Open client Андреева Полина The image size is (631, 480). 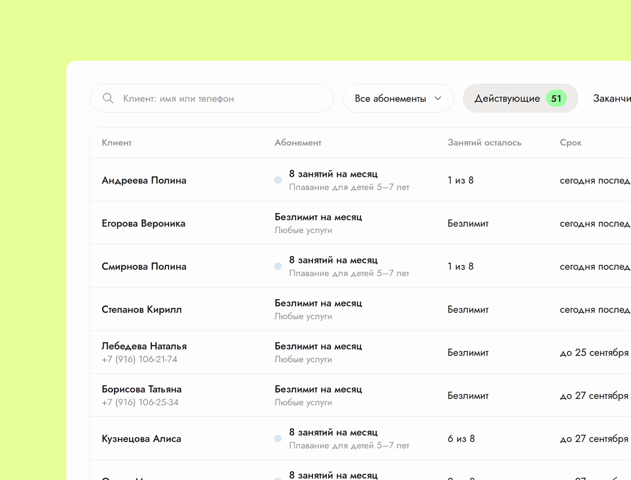144,180
